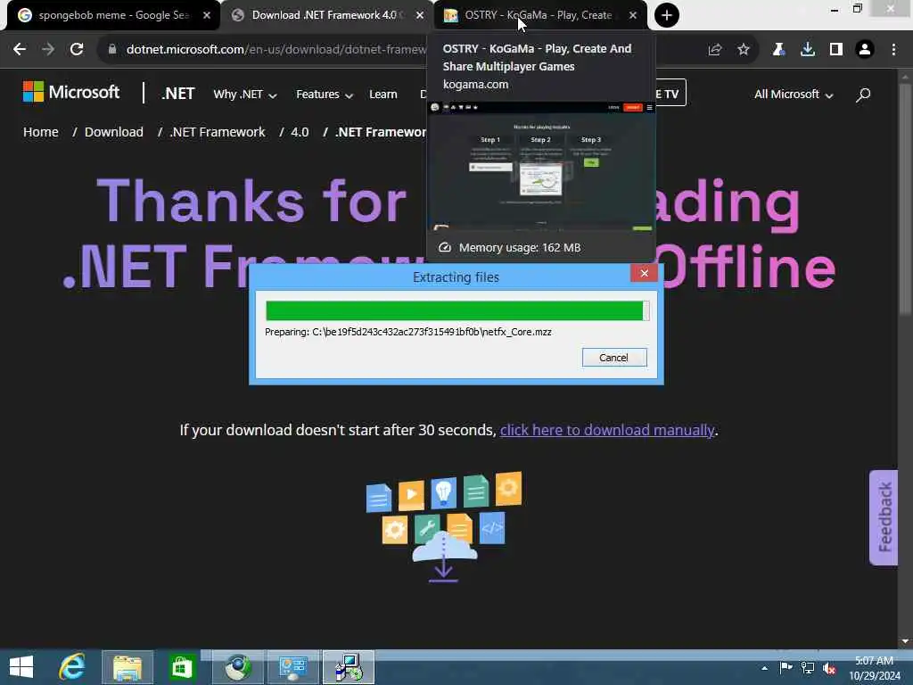
Task: Expand the Features dropdown menu
Action: [x=325, y=95]
